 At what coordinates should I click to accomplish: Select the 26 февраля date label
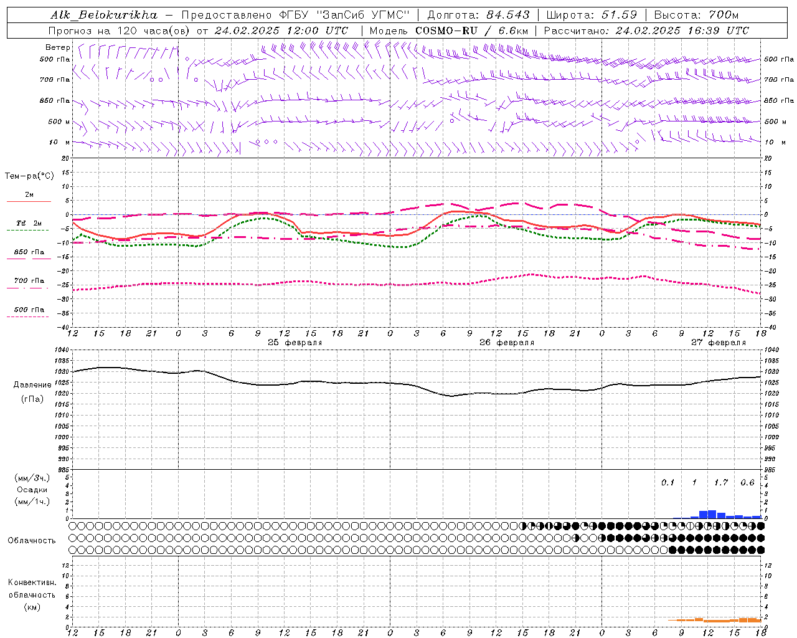pyautogui.click(x=506, y=343)
